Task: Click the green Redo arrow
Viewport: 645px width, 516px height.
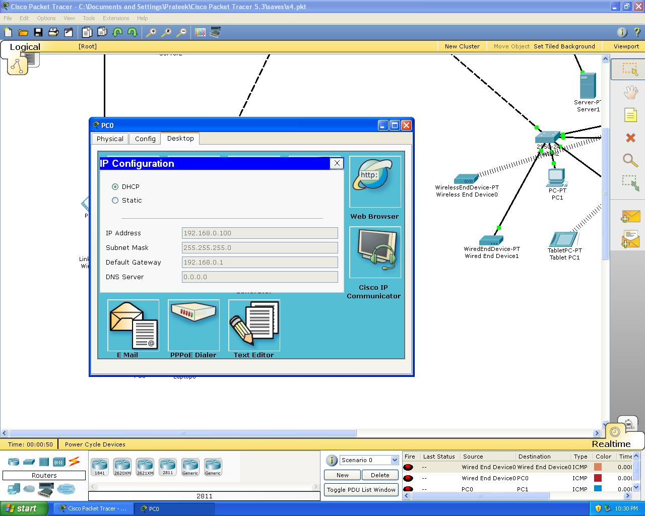Action: pos(133,32)
